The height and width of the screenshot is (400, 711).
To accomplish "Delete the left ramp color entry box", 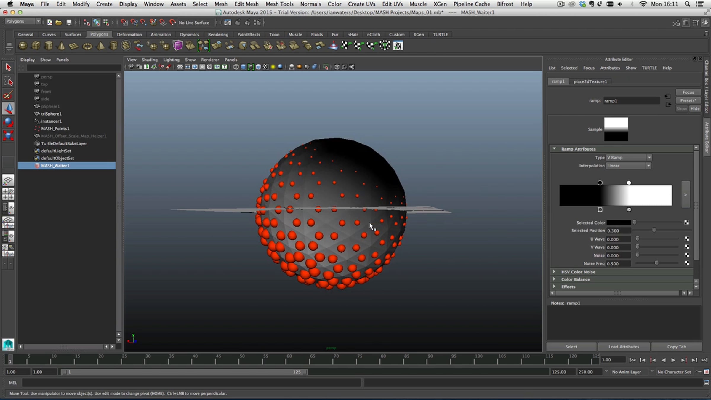I will coord(600,209).
